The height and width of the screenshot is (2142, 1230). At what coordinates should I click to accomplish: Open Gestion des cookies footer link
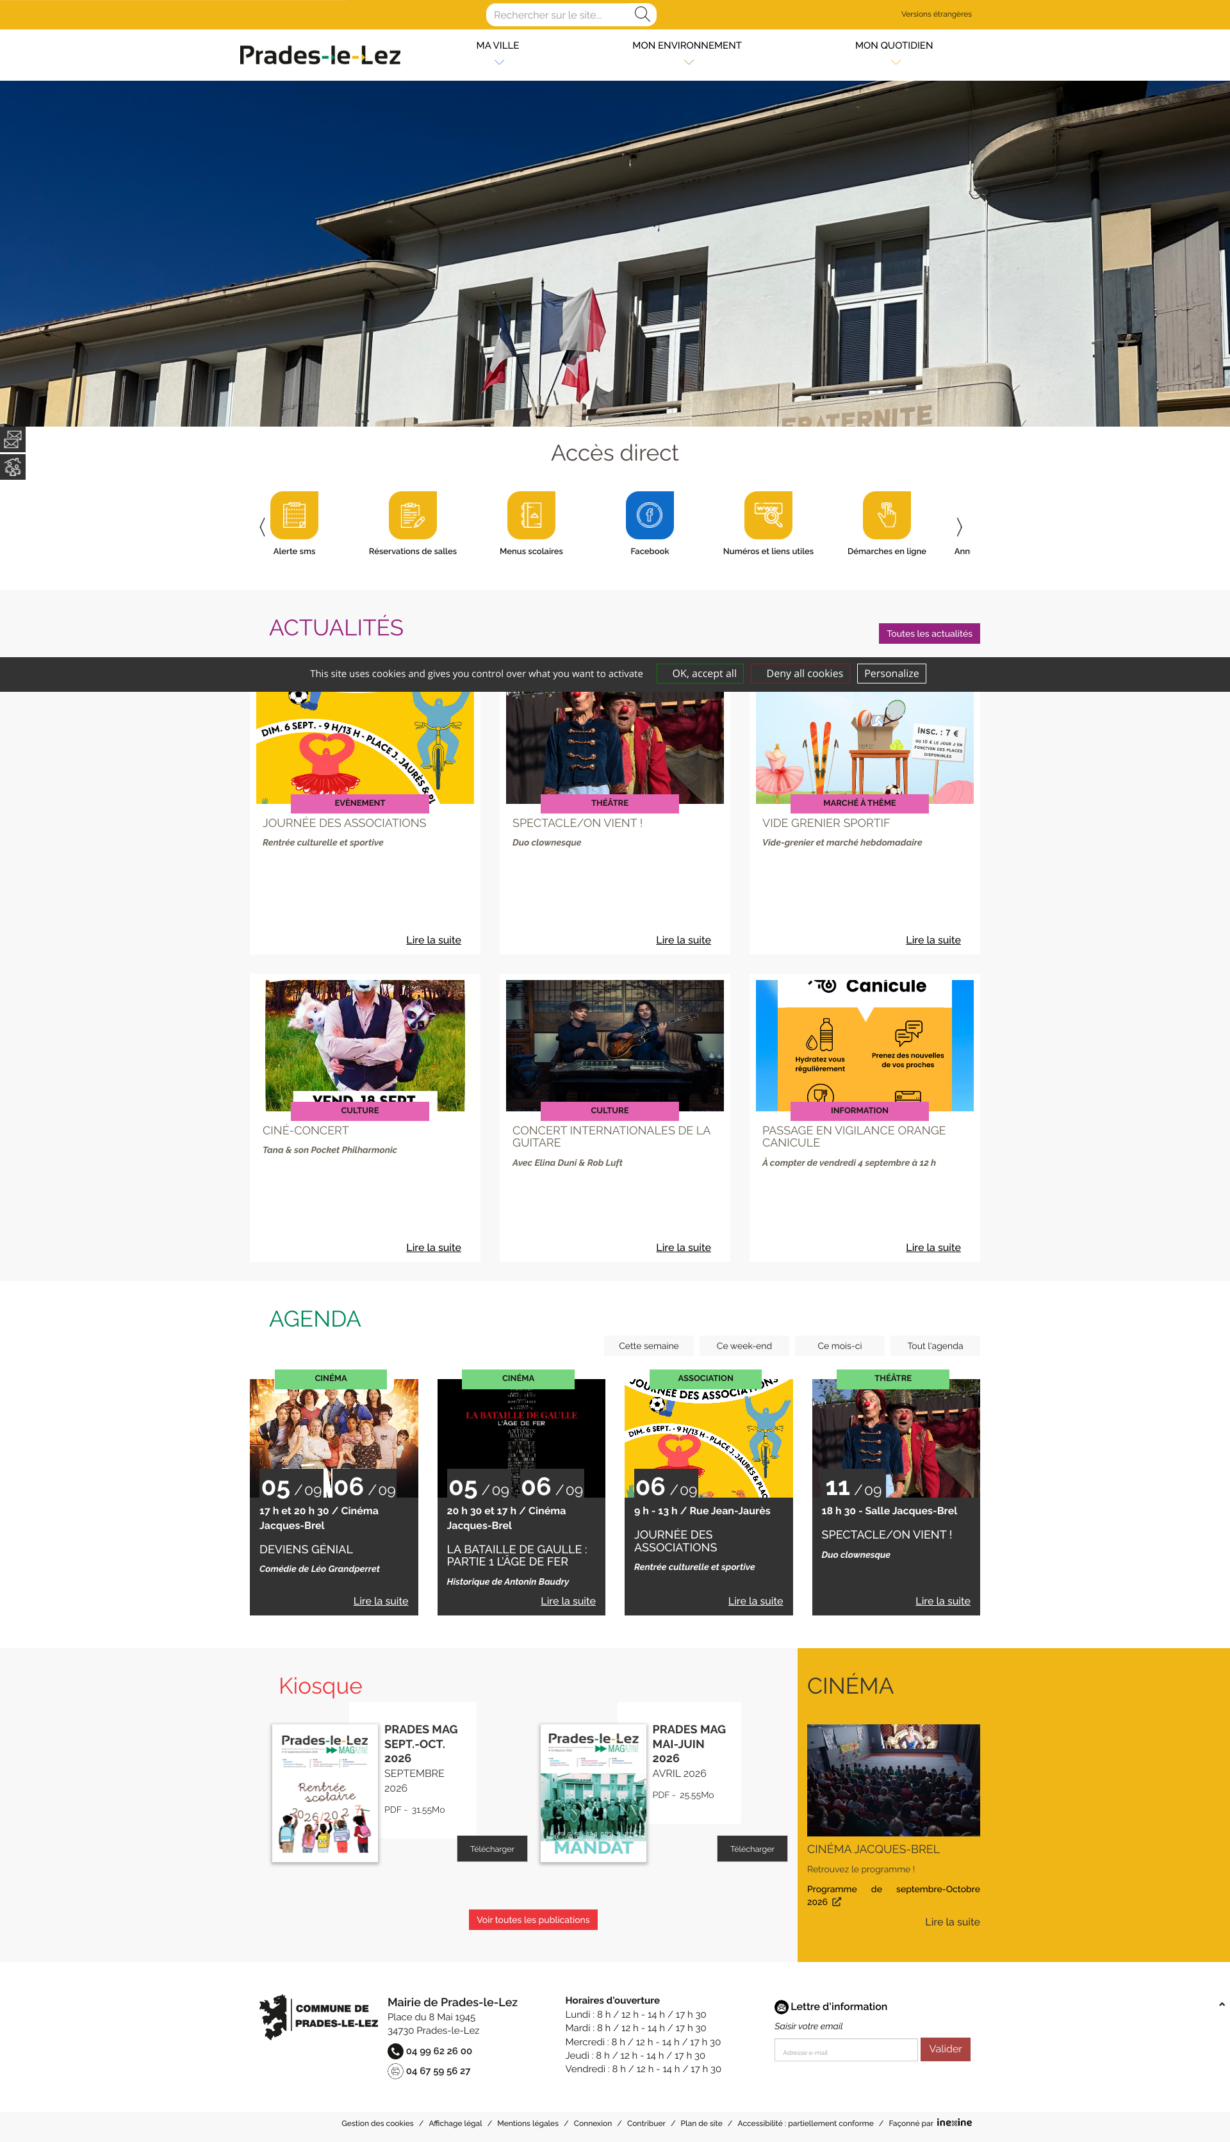point(377,2123)
